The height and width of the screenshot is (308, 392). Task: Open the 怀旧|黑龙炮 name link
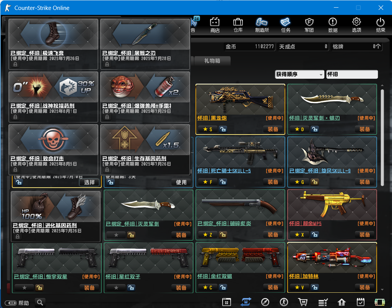click(212, 118)
